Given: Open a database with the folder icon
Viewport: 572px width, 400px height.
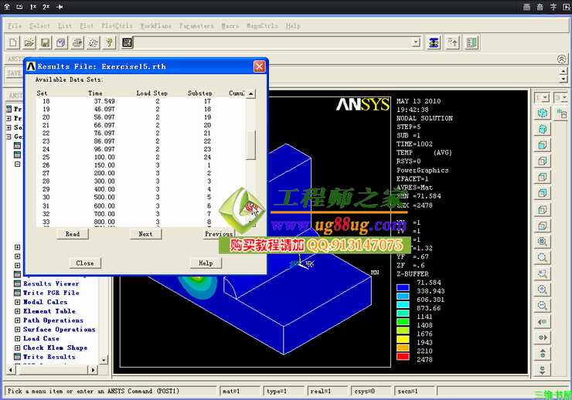Looking at the screenshot, I should pos(29,42).
